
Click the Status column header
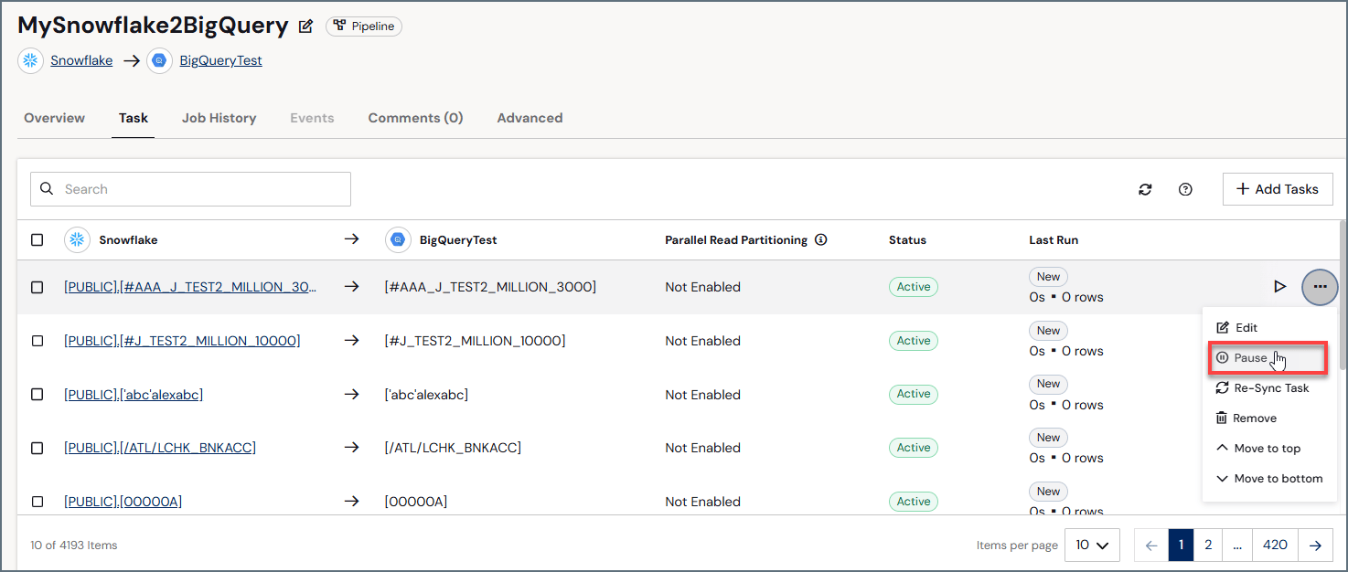(907, 239)
